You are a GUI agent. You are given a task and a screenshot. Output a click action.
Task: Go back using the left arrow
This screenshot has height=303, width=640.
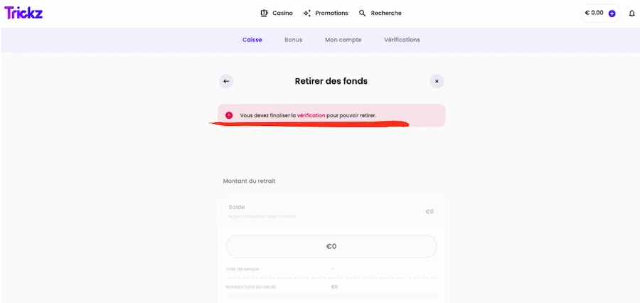226,81
